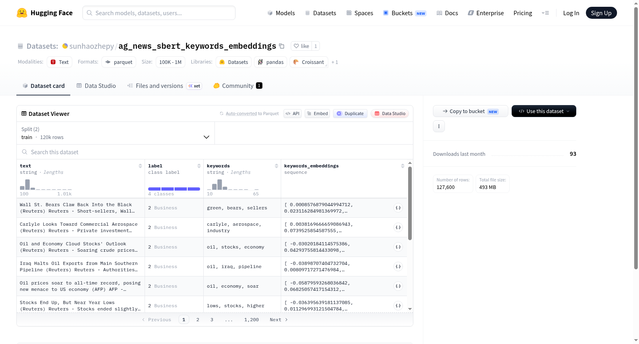The image size is (639, 344).
Task: Sort by the keywords_embeddings column
Action: 403,166
